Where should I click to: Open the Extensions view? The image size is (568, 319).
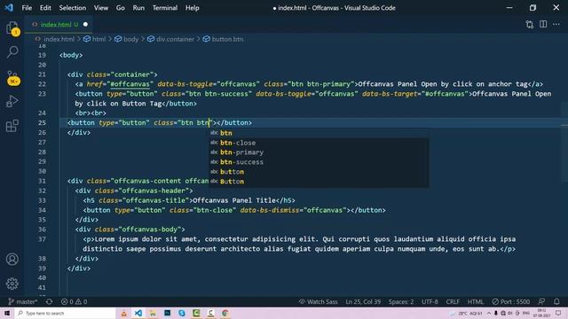pos(12,126)
